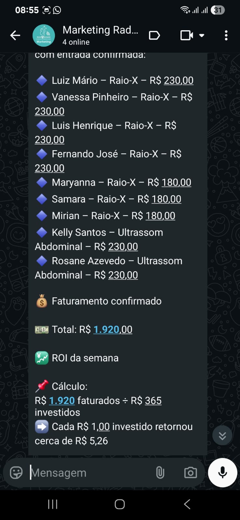
Task: Open the three-dot more options menu
Action: 226,35
